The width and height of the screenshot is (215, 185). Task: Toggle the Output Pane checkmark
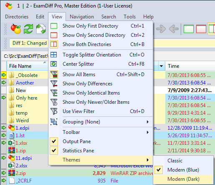54,141
